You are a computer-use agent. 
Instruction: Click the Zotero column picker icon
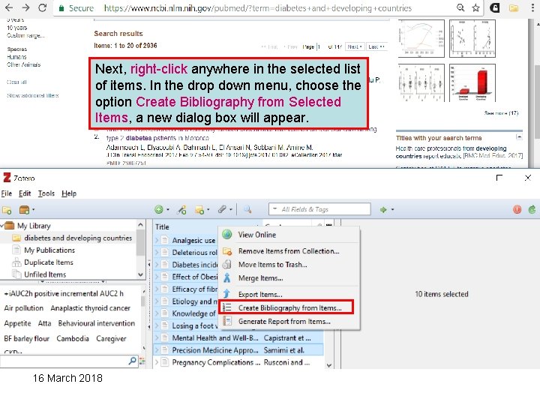329,225
